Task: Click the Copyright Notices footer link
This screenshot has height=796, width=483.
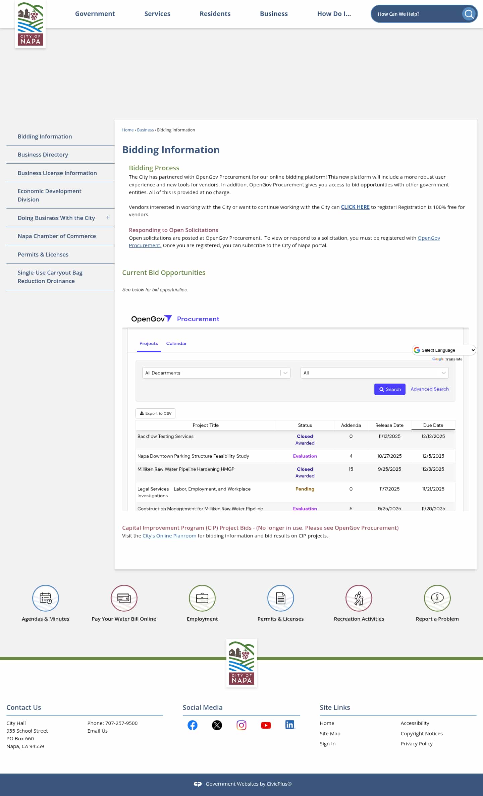Action: pos(422,733)
